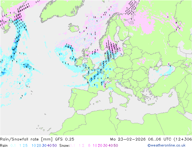Pick the Rain 50 legend color value
This screenshot has height=148, width=192.
point(55,146)
